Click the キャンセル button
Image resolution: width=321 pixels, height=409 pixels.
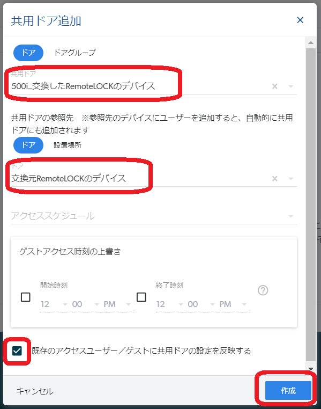[35, 391]
